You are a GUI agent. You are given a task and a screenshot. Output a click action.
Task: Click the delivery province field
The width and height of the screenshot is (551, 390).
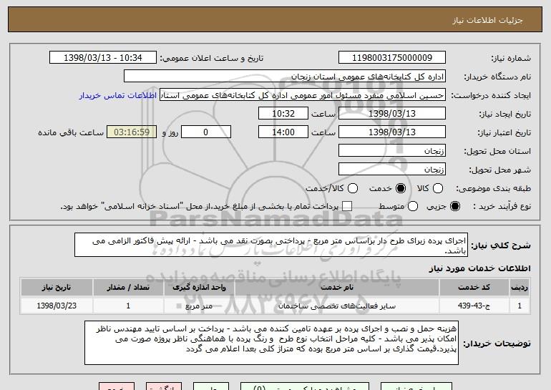click(392, 151)
